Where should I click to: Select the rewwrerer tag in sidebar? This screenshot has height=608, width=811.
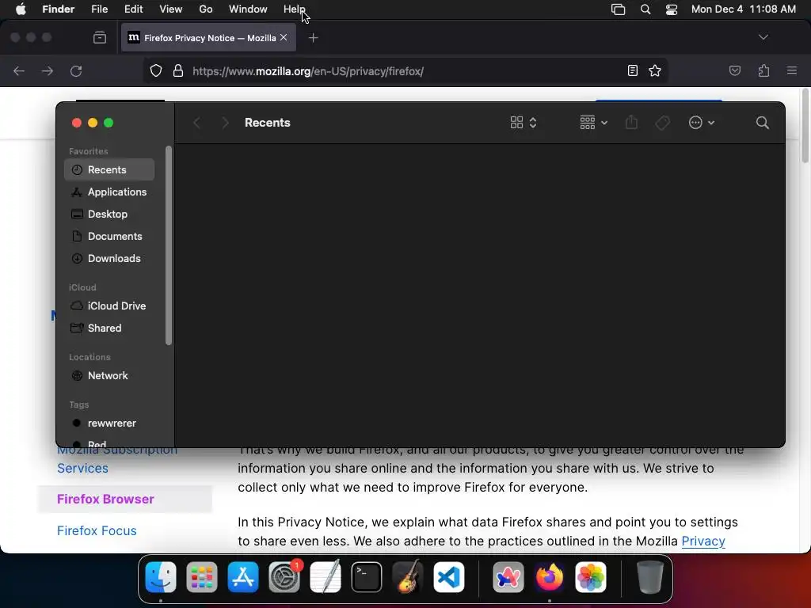pos(109,424)
